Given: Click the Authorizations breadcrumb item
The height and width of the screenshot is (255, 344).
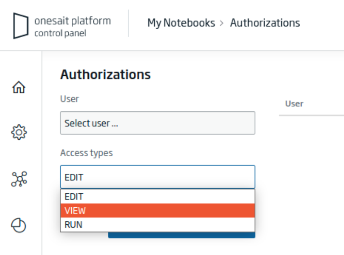Looking at the screenshot, I should (x=265, y=23).
